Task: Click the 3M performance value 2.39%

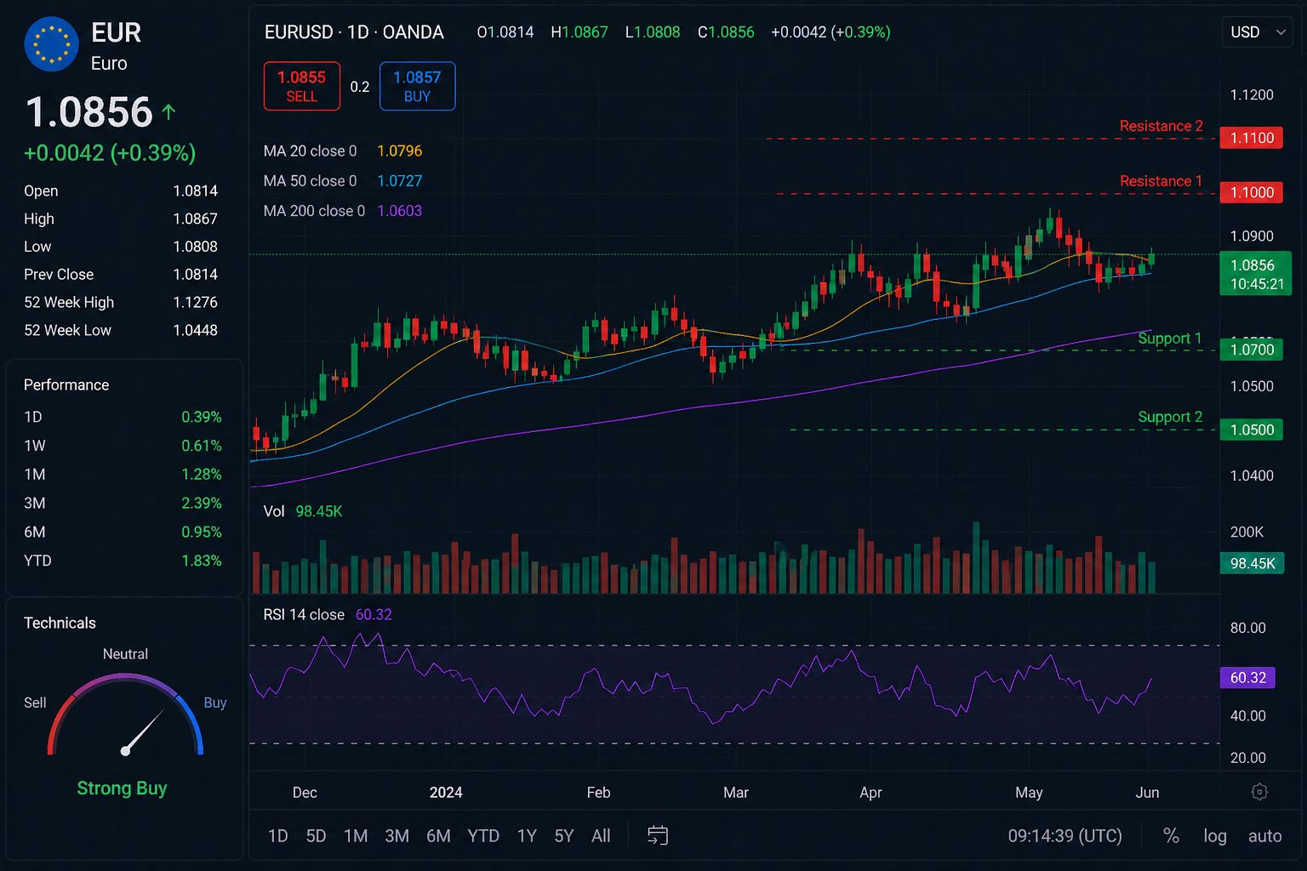Action: pos(202,504)
